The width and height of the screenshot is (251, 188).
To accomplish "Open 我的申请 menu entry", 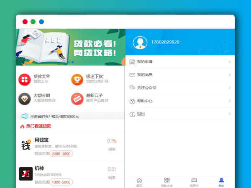I will pyautogui.click(x=180, y=62).
